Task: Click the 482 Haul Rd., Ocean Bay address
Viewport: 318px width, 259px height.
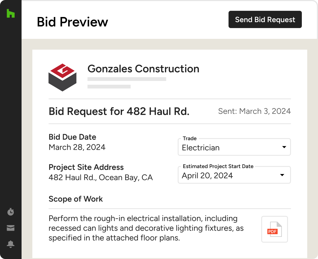Action: 101,178
